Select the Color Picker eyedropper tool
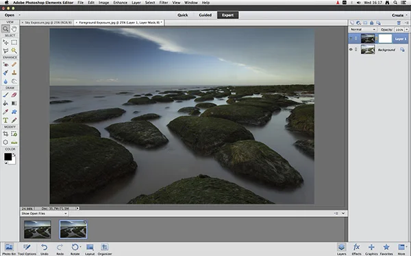 (5, 112)
